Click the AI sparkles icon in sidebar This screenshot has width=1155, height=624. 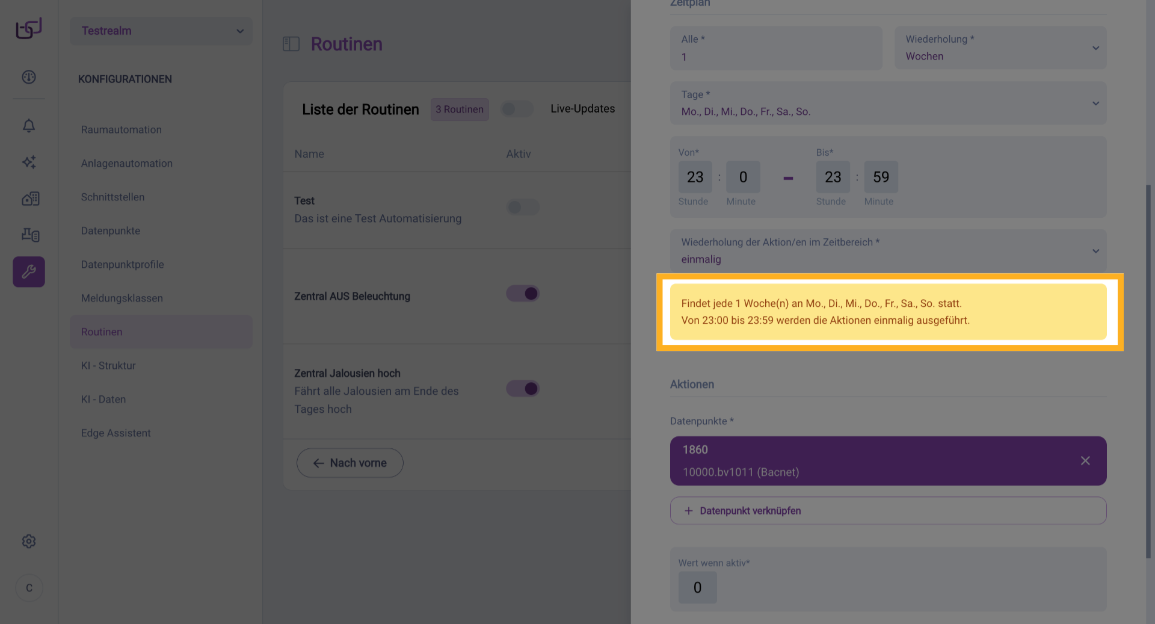coord(29,162)
